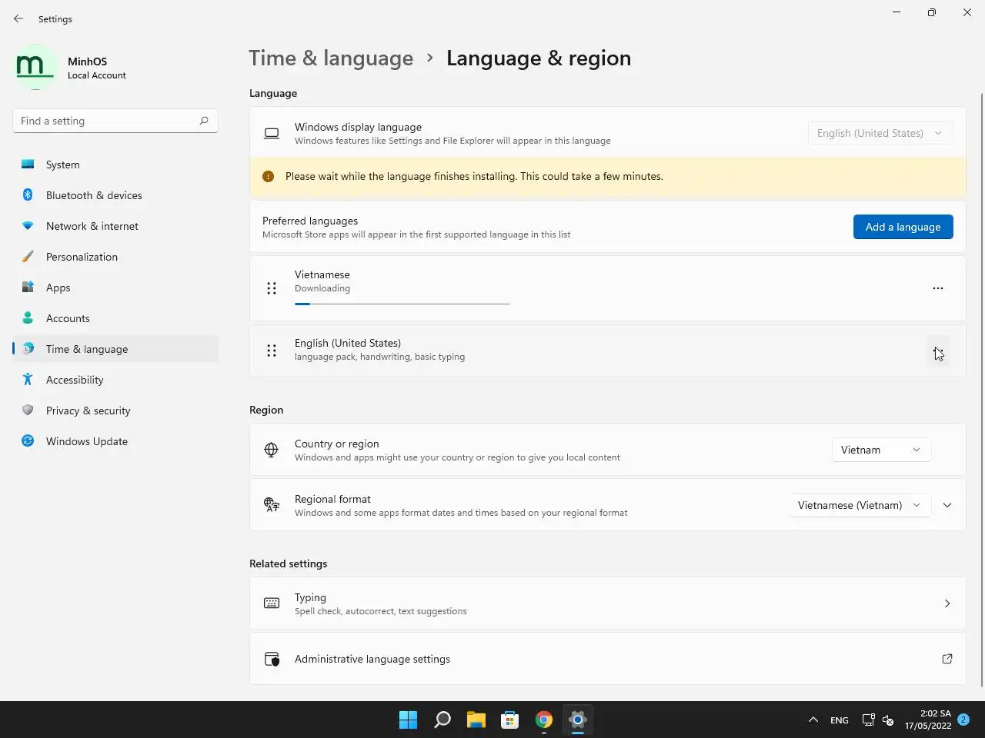
Task: Click the Country or region globe icon
Action: pos(272,450)
